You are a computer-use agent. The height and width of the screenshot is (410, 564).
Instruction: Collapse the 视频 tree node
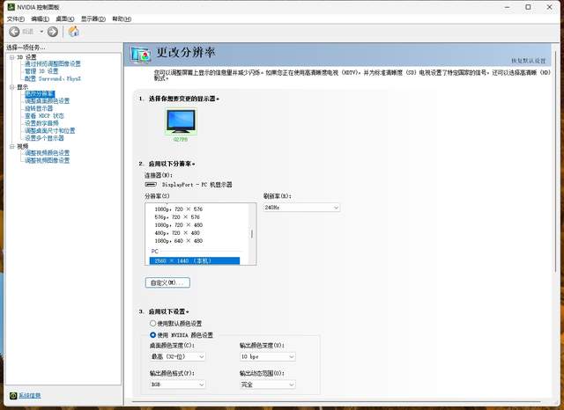[11, 146]
